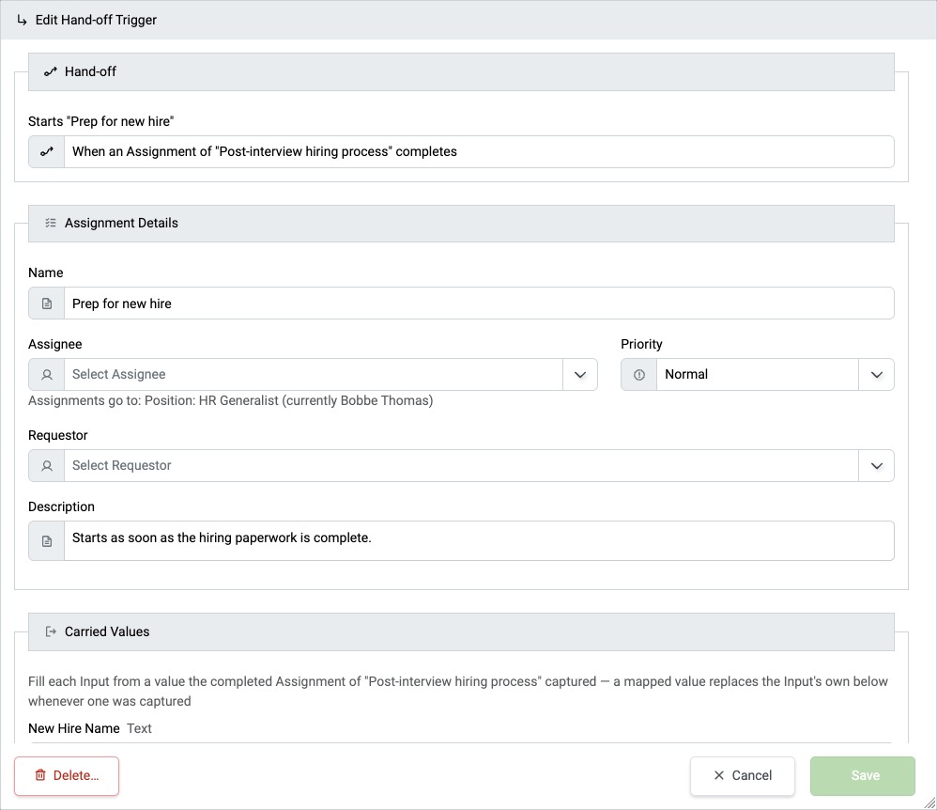Collapse the Hand-off section header
The width and height of the screenshot is (937, 810).
click(x=461, y=71)
